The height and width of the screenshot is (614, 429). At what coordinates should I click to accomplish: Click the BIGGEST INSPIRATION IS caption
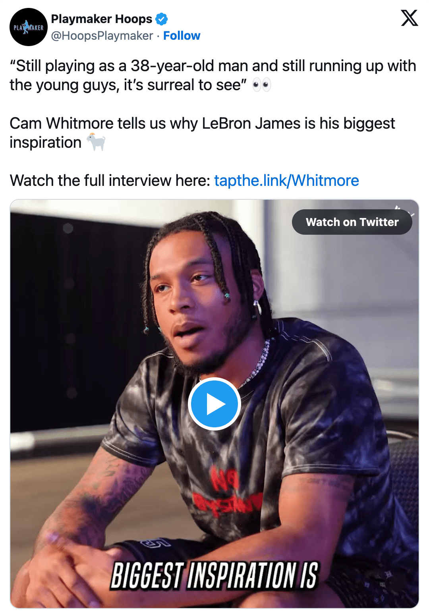(214, 575)
